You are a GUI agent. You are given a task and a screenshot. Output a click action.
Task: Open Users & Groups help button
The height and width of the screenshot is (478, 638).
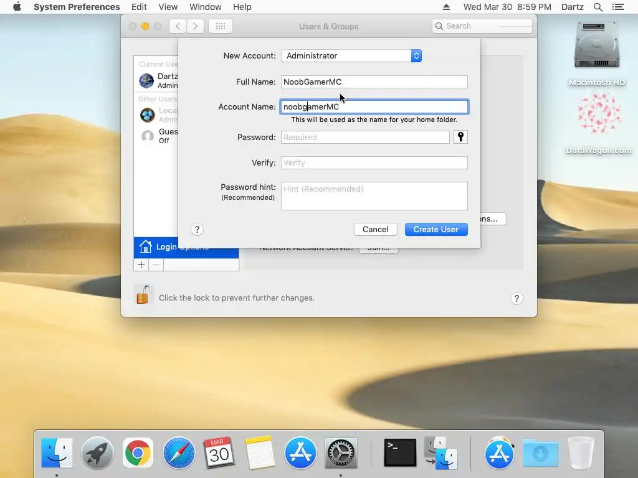(517, 298)
